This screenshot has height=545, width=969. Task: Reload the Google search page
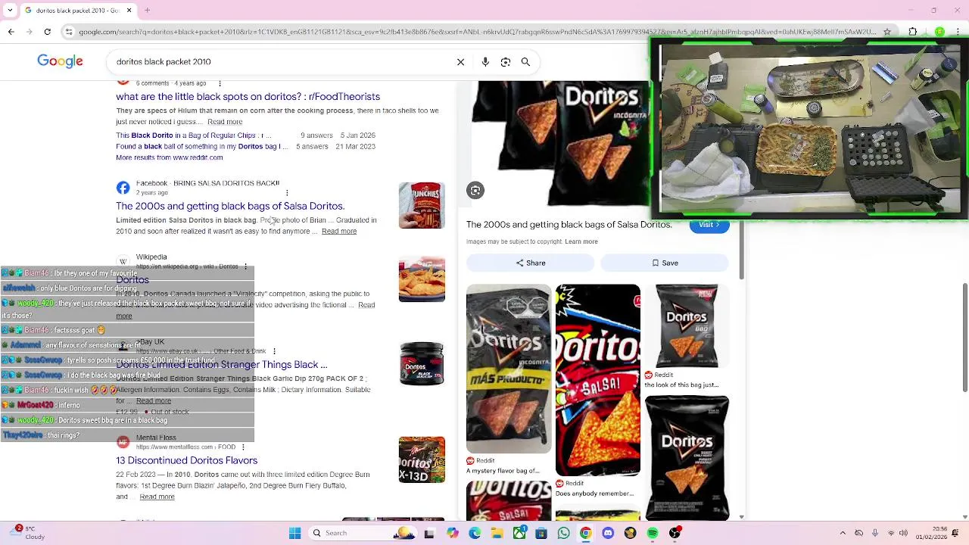[47, 32]
